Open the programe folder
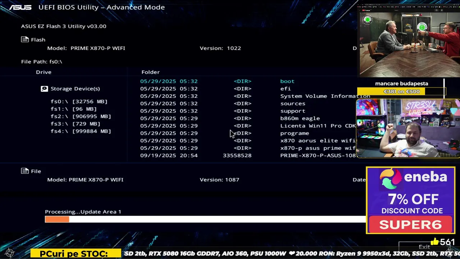 [x=294, y=133]
